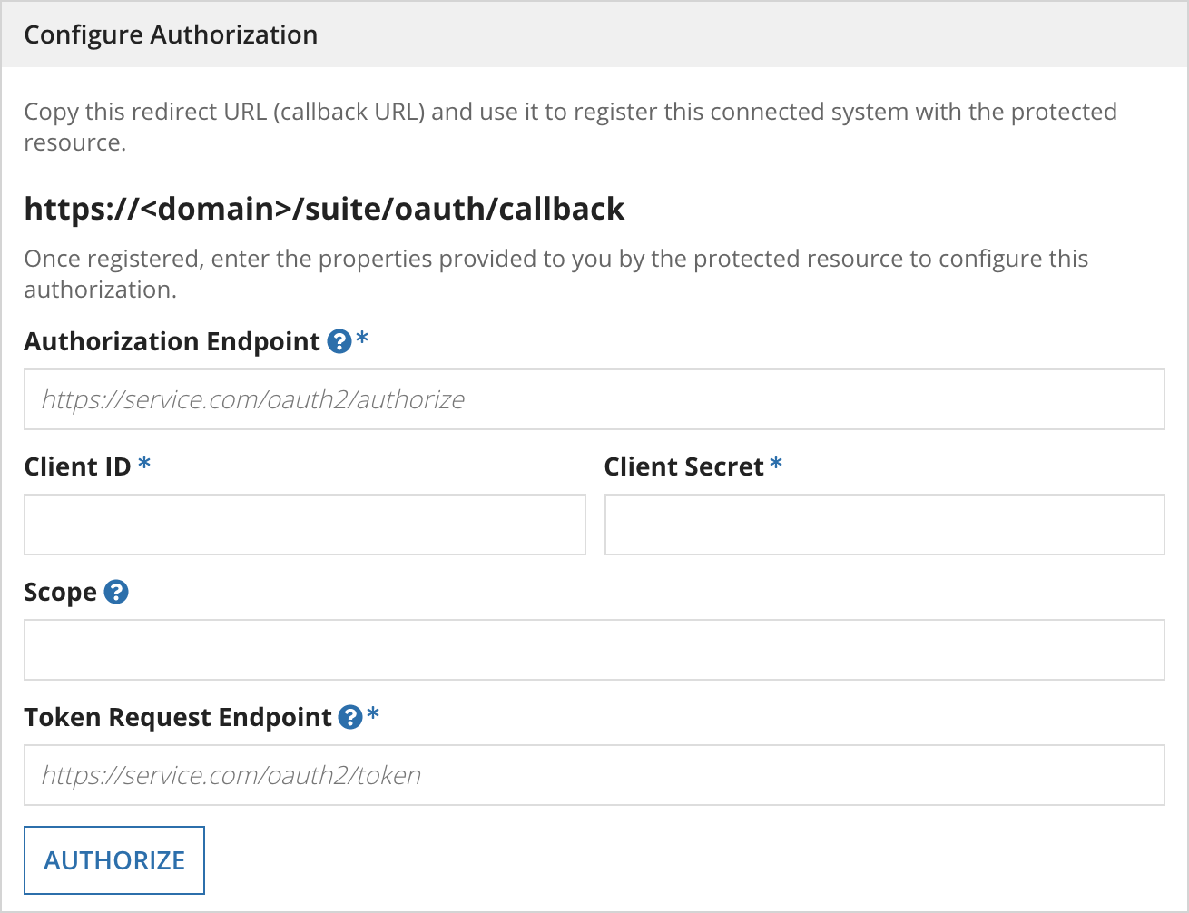The image size is (1189, 913).
Task: Focus the Authorization Endpoint input field
Action: coord(594,399)
